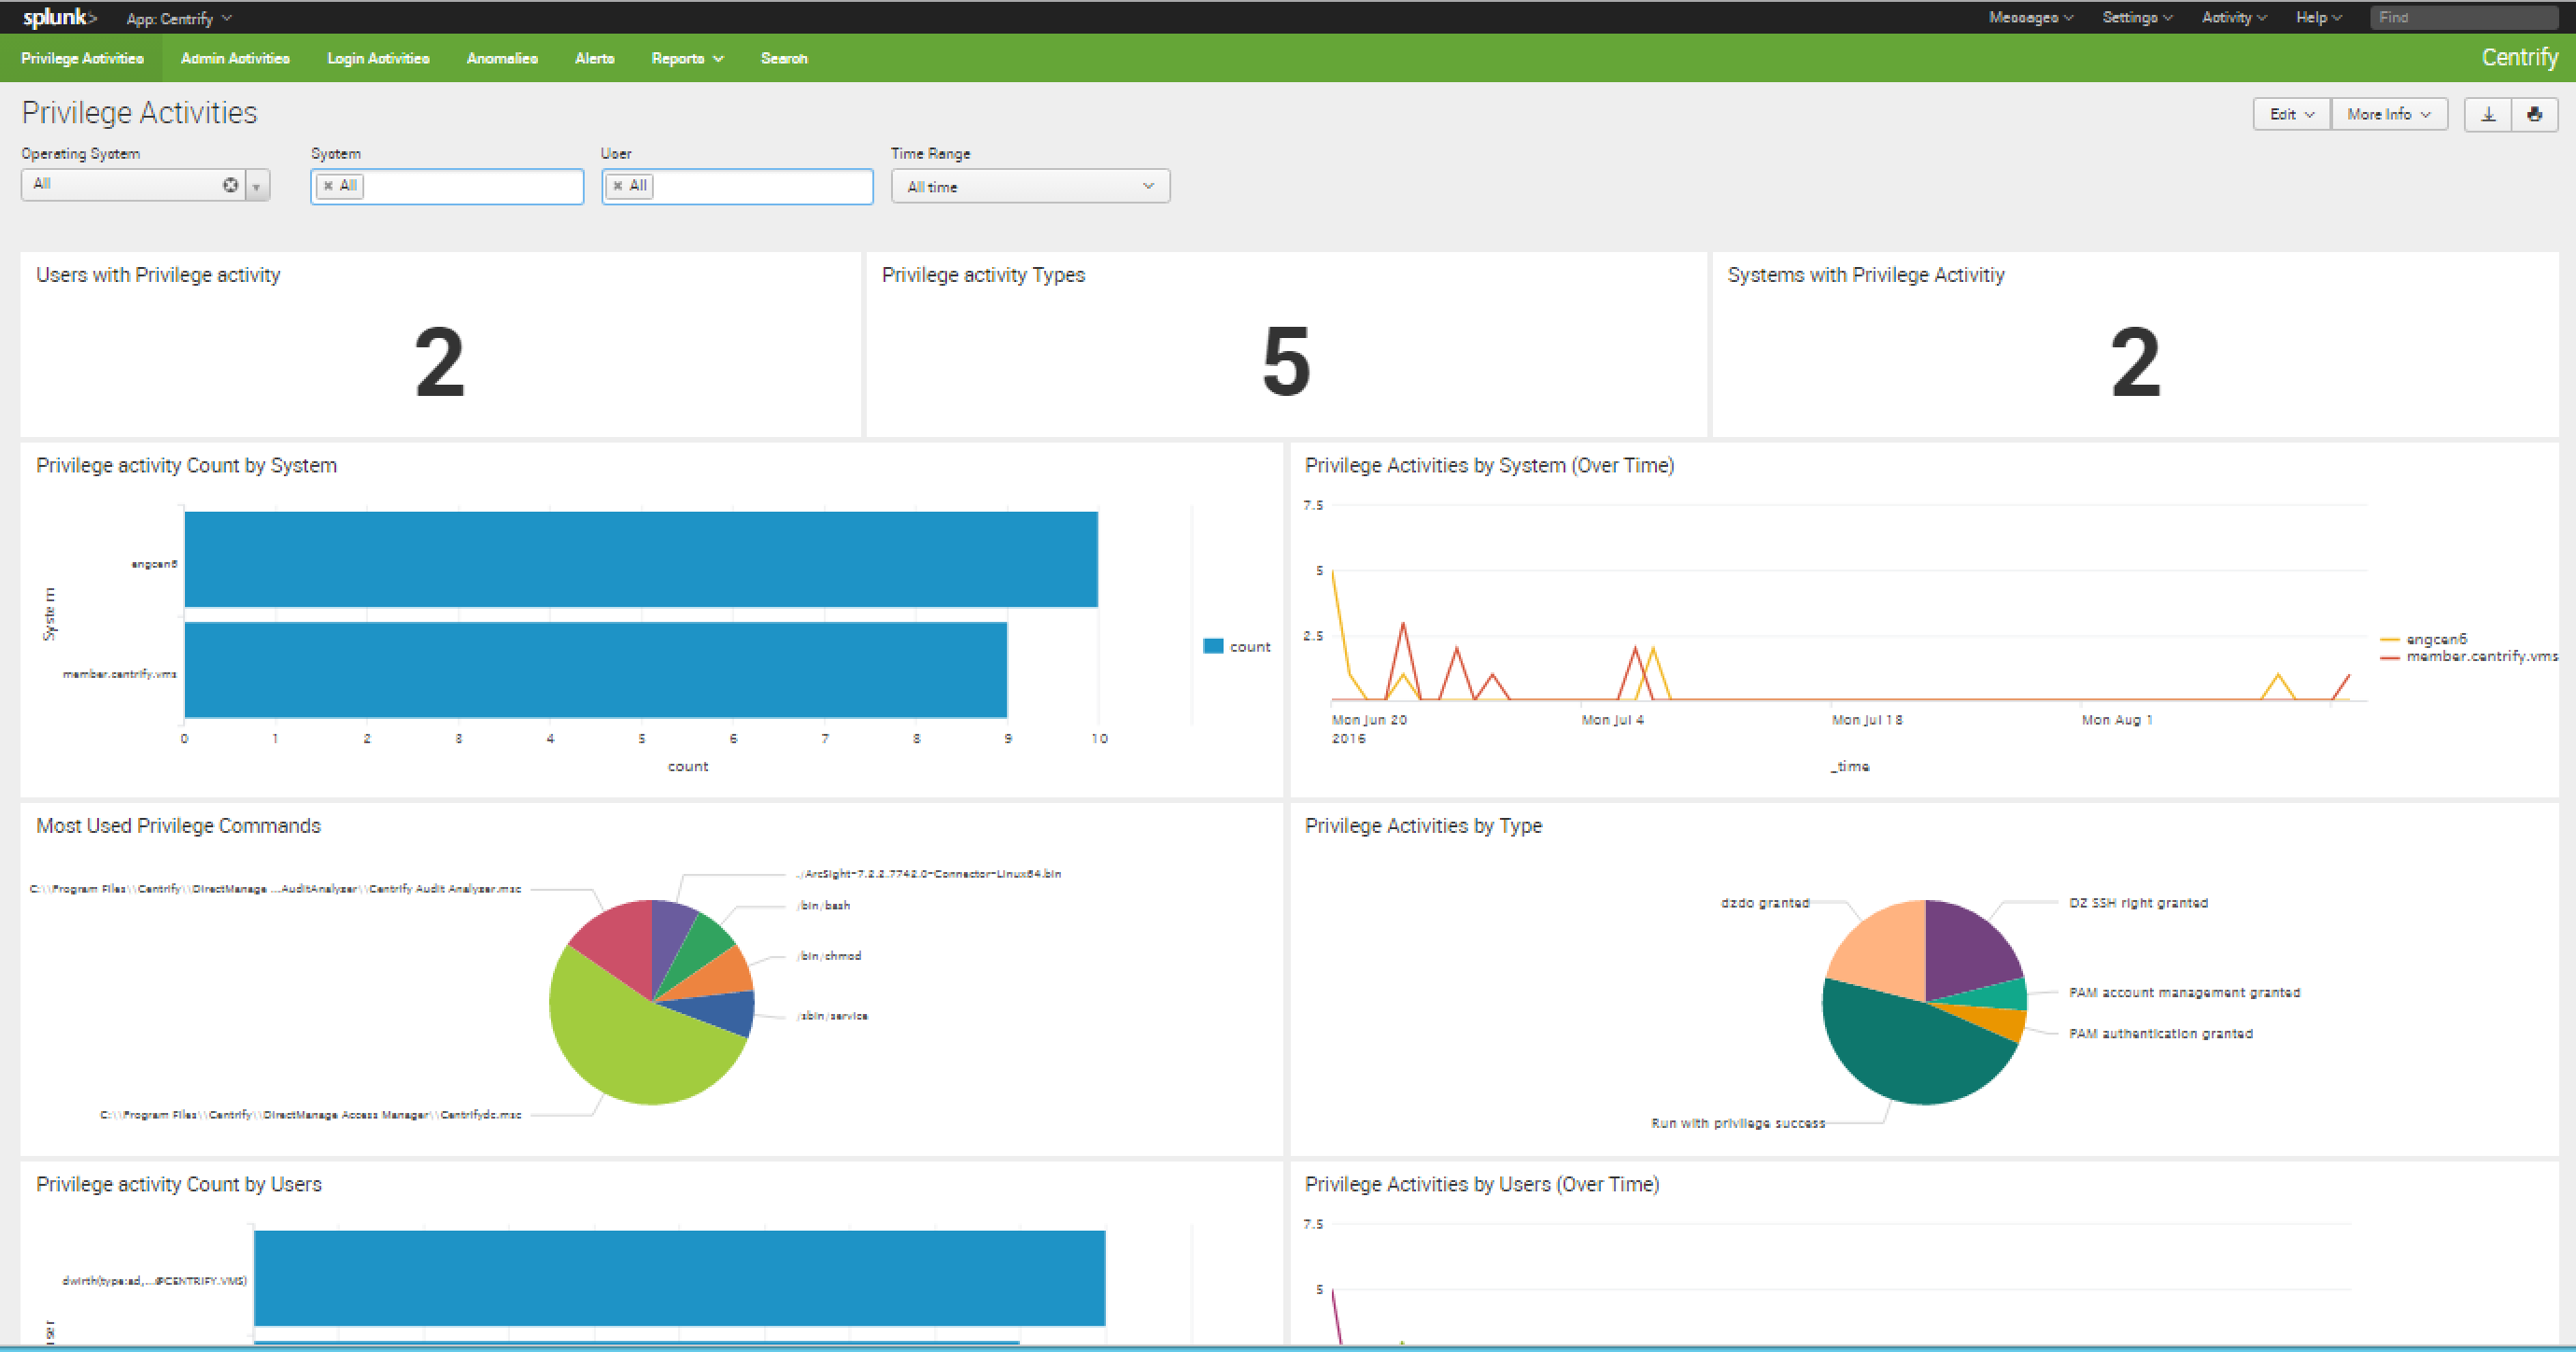
Task: Click the member.centrify.vms bar
Action: (x=596, y=670)
